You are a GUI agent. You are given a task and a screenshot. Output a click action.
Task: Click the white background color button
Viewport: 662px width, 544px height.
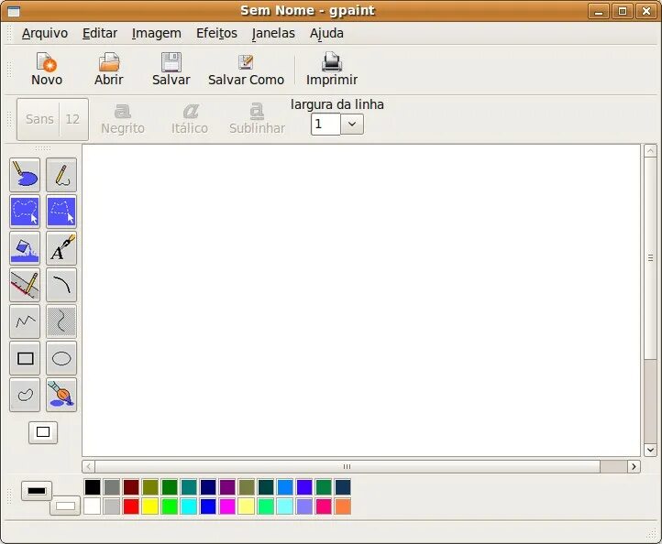click(65, 506)
